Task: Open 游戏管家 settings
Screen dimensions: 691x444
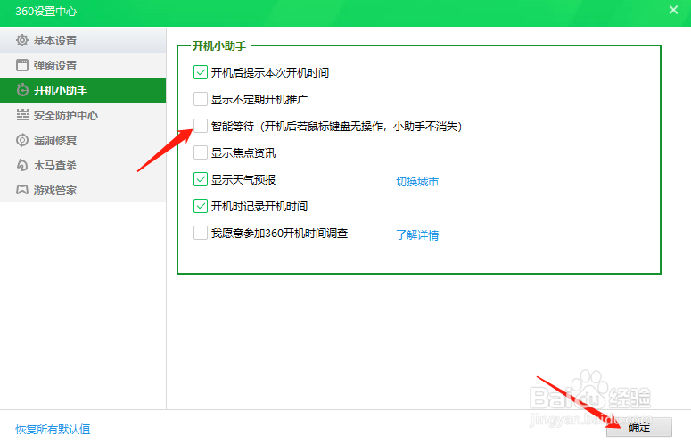Action: [x=83, y=190]
